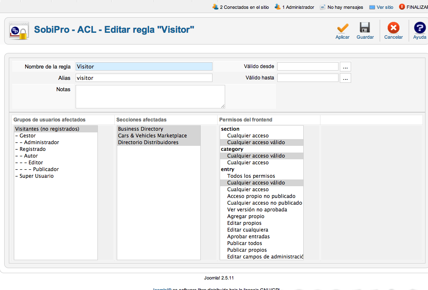The width and height of the screenshot is (428, 290).
Task: Click the Cancelar red X icon
Action: pyautogui.click(x=393, y=28)
